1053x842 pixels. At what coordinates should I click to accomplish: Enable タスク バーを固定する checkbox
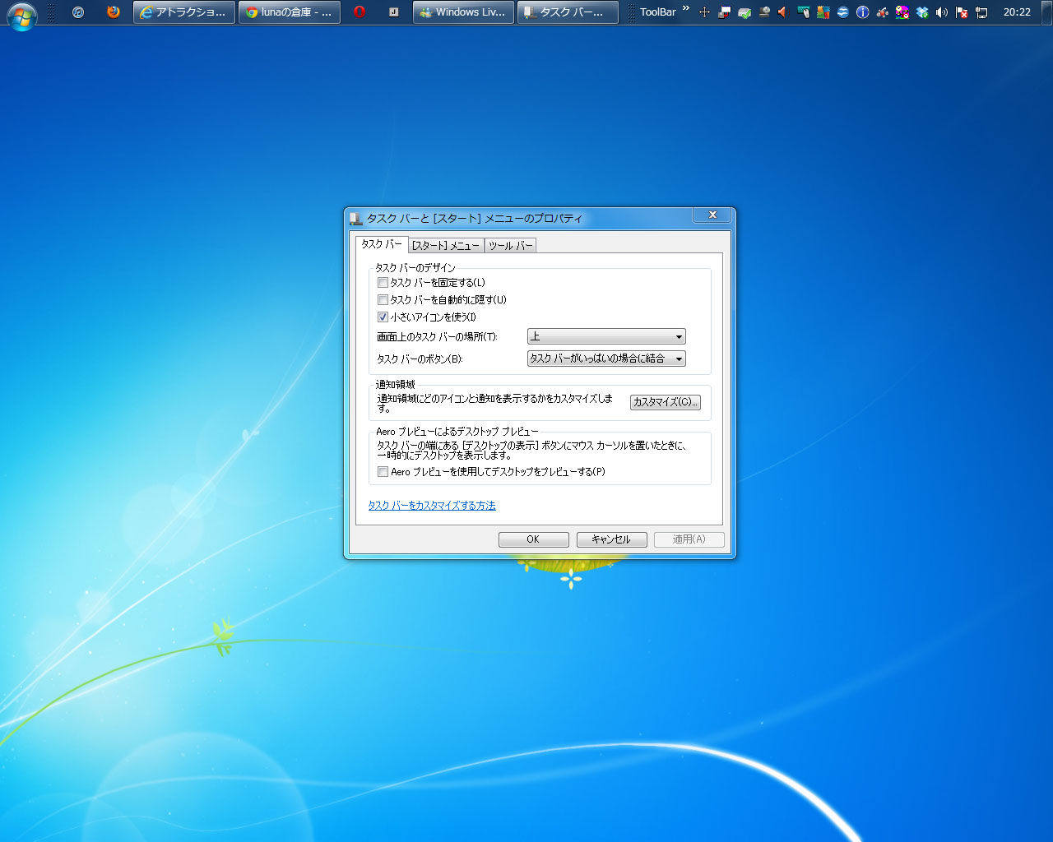click(383, 282)
